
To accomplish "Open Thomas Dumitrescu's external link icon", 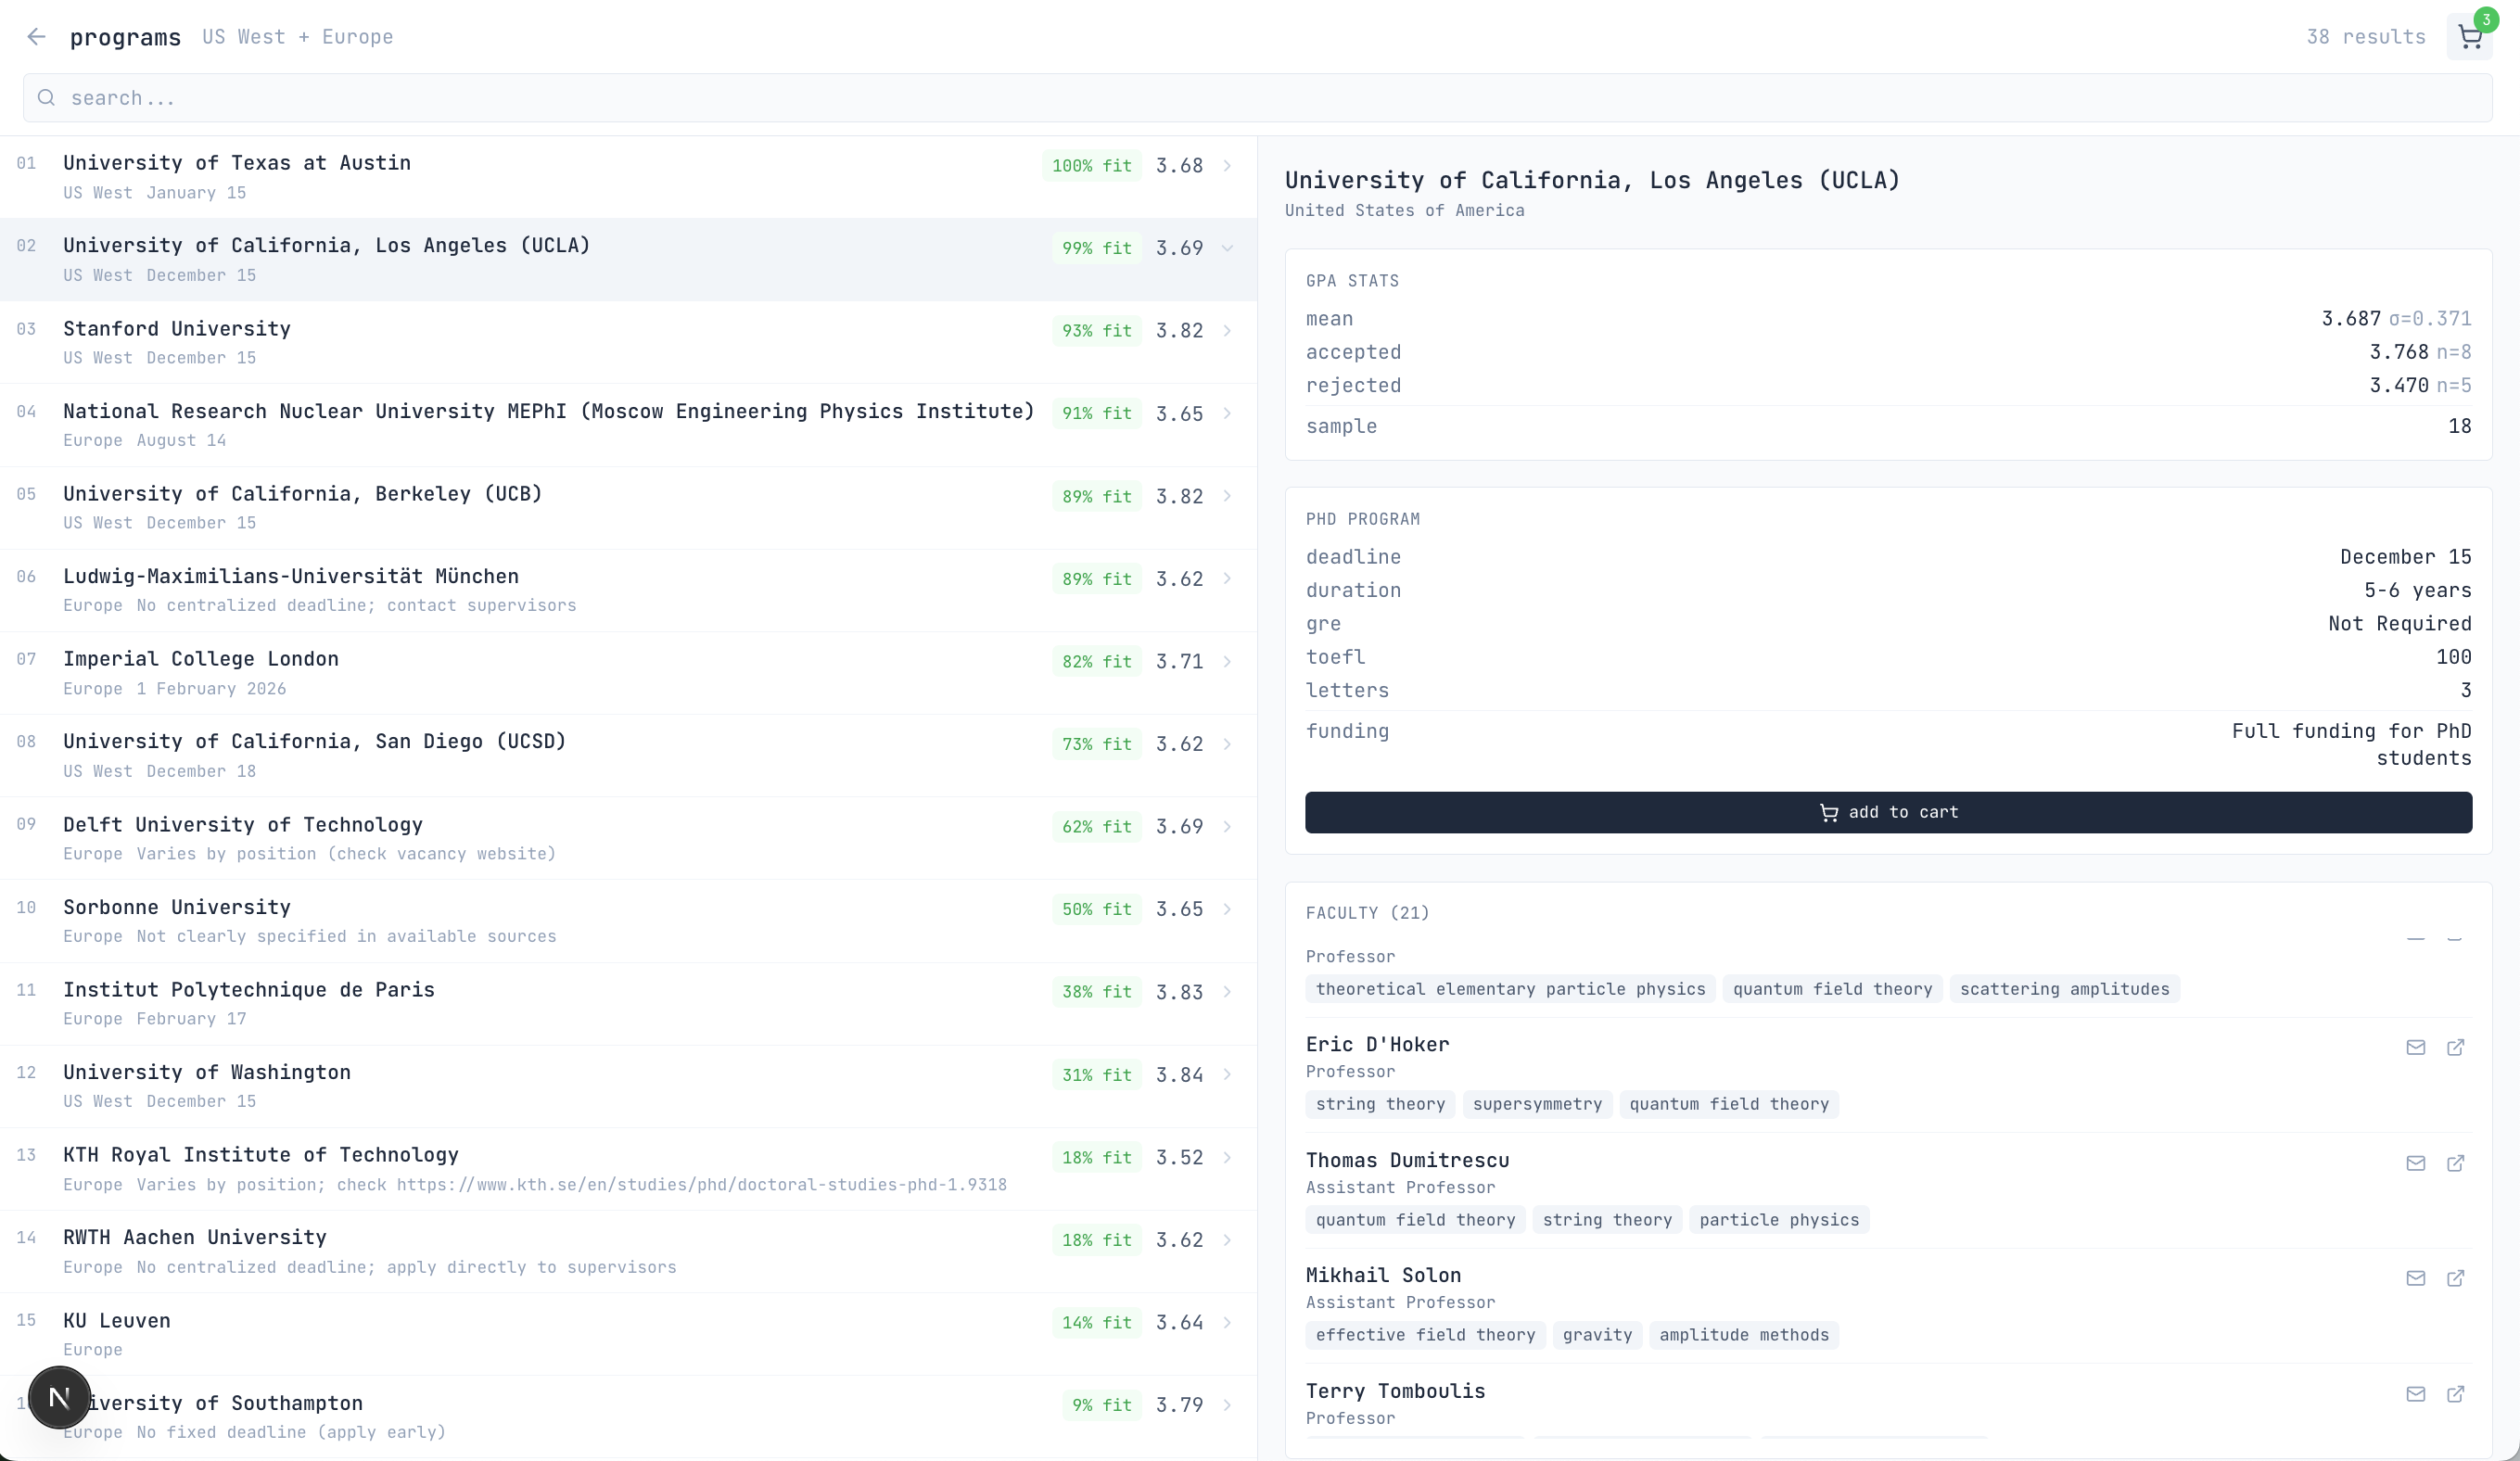I will (2455, 1163).
